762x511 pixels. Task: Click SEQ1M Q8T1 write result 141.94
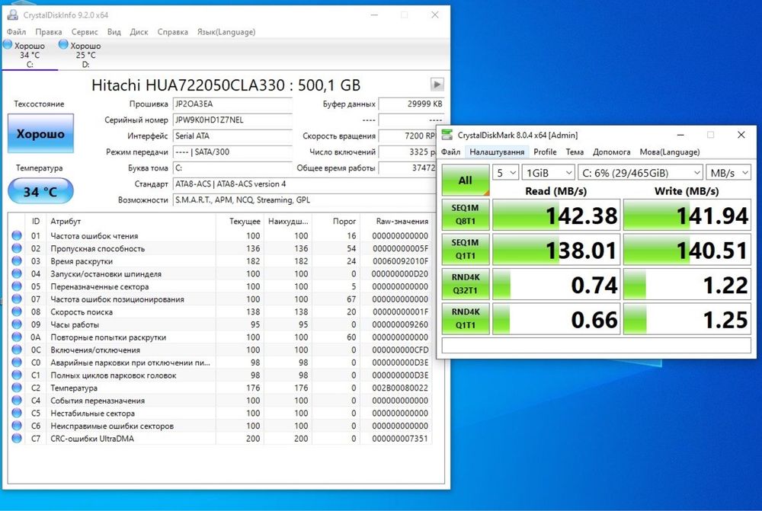click(687, 215)
